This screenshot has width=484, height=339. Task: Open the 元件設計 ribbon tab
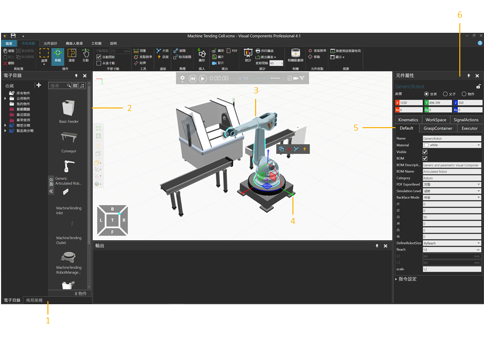pos(50,43)
